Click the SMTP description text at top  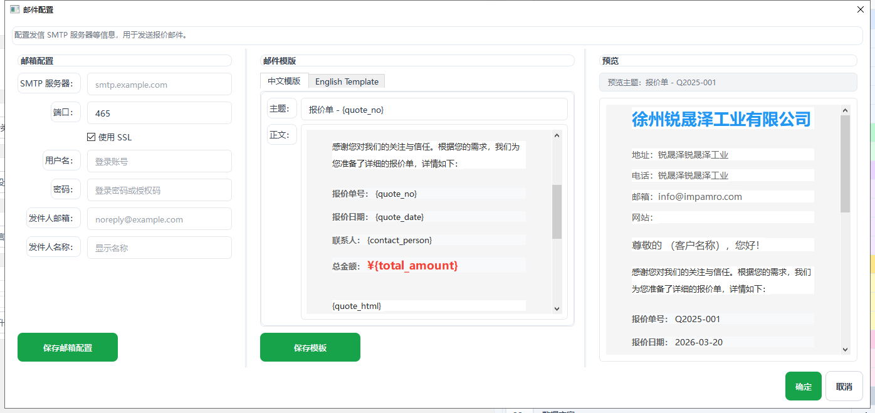101,35
